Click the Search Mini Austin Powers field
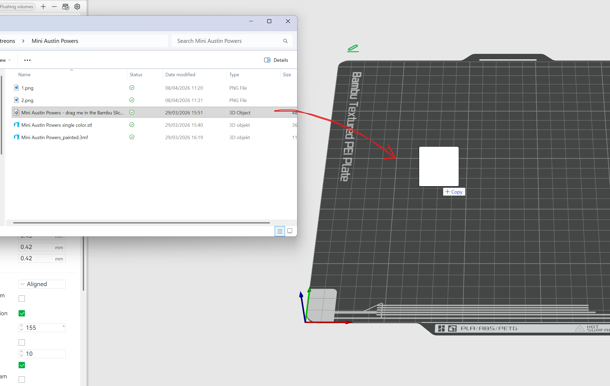Screen dimensions: 610x386 pos(232,41)
